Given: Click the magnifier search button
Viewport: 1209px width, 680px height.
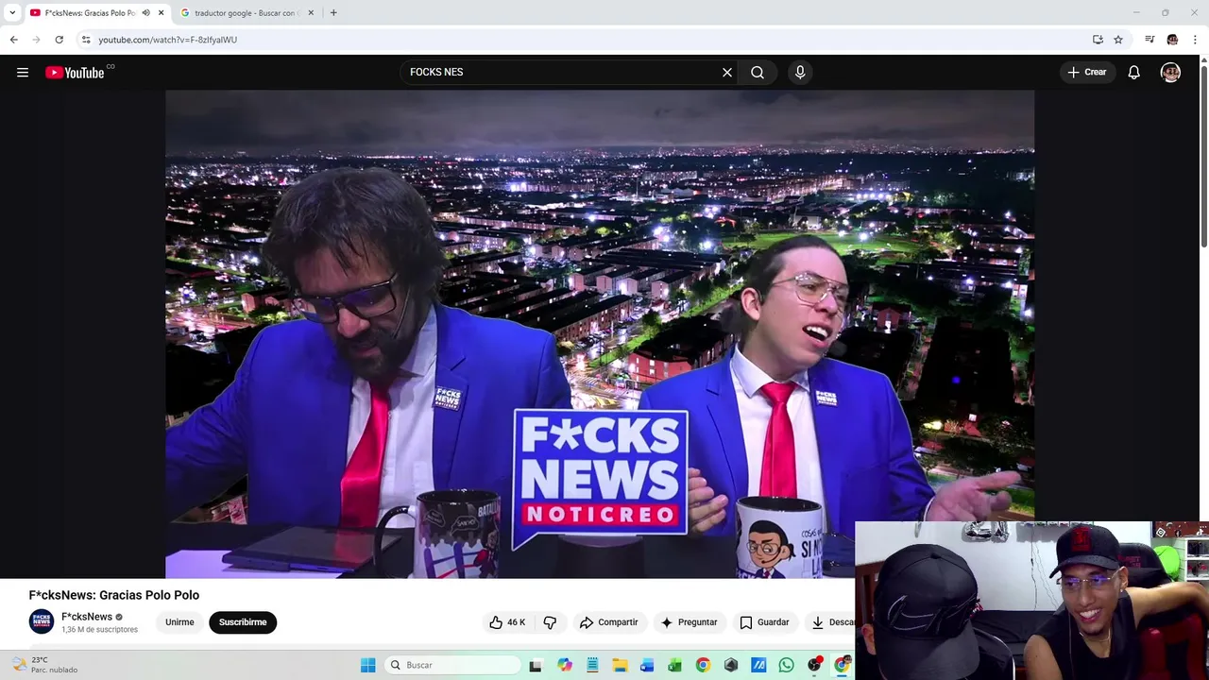Looking at the screenshot, I should pos(758,72).
